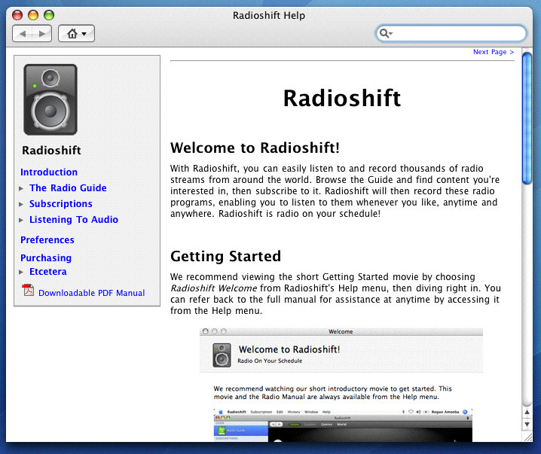Open the Preferences help section

[47, 240]
